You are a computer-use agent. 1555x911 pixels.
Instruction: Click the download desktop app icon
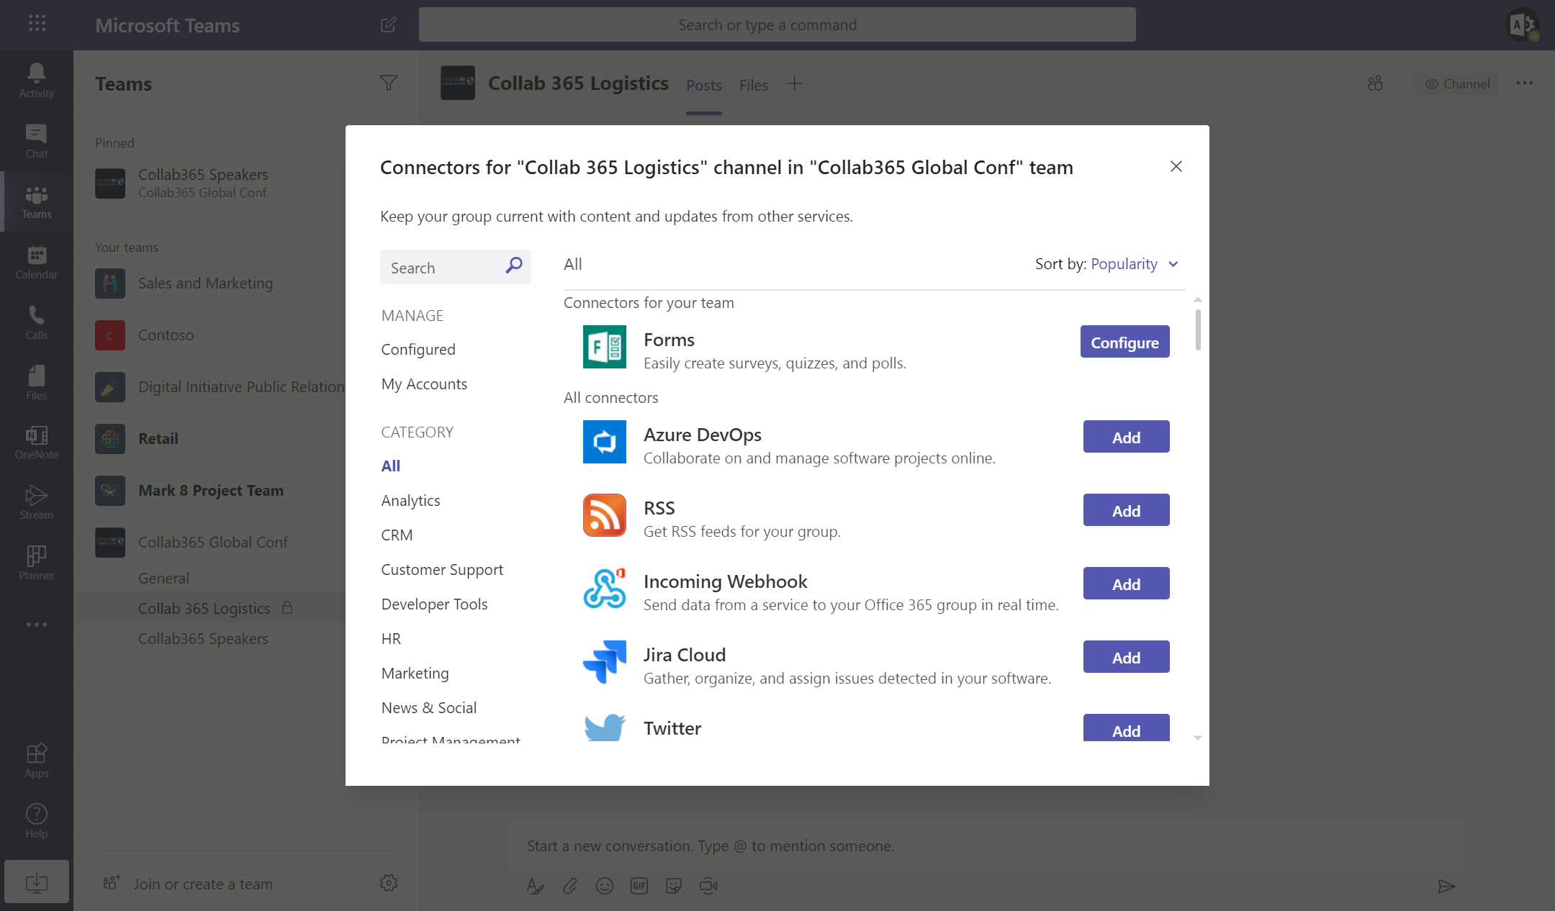37,881
